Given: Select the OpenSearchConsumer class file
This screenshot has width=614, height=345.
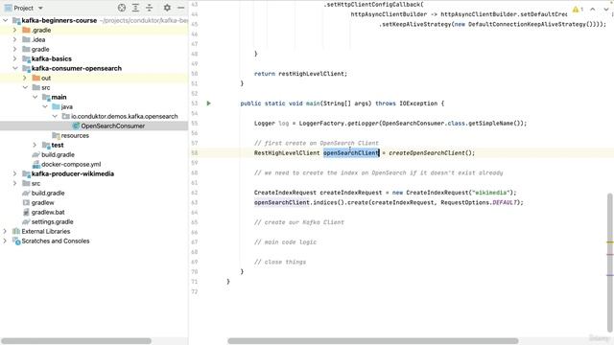Looking at the screenshot, I should [x=113, y=126].
